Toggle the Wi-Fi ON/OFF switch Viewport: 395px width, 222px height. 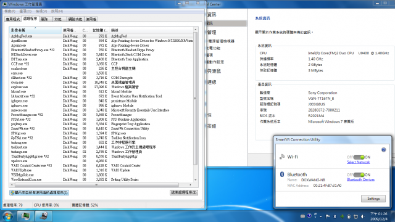[359, 157]
